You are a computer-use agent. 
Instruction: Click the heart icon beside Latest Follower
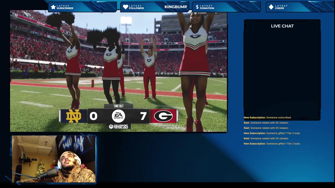point(126,7)
